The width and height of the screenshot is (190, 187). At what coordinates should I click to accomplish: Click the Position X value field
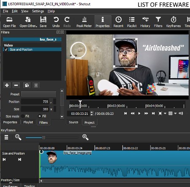35,102
